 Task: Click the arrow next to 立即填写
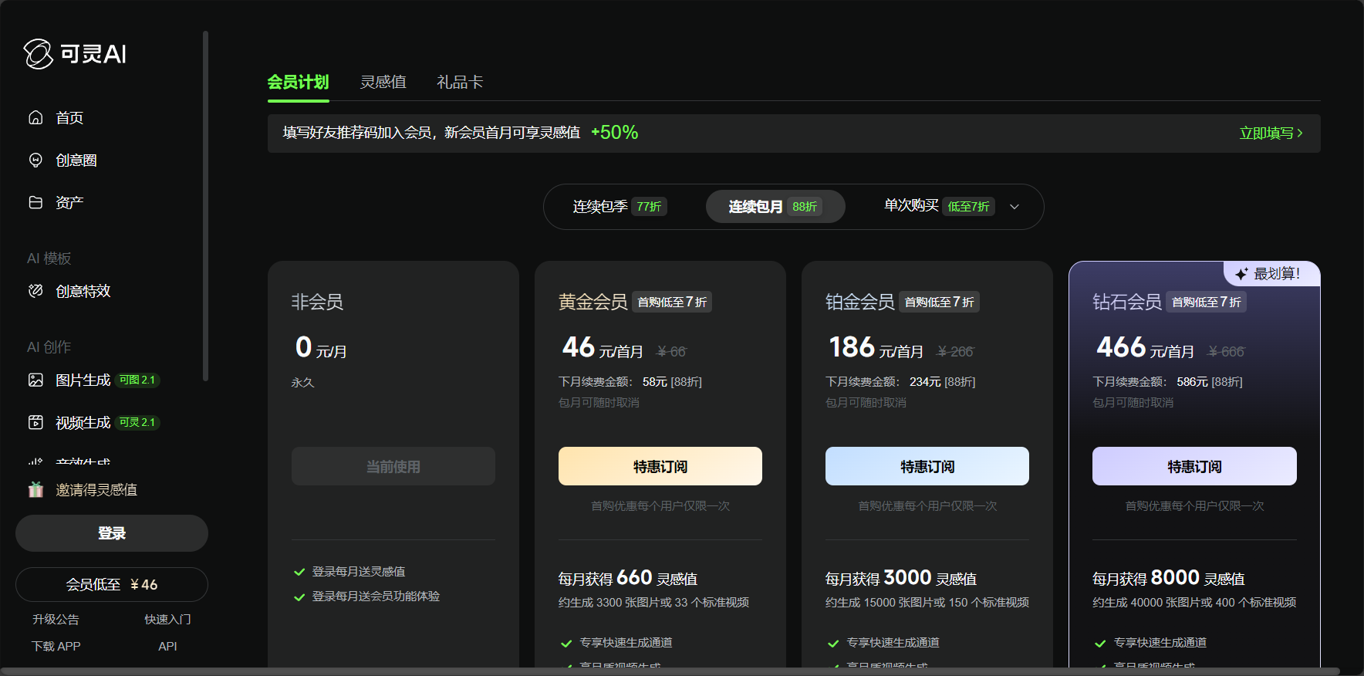pos(1300,133)
